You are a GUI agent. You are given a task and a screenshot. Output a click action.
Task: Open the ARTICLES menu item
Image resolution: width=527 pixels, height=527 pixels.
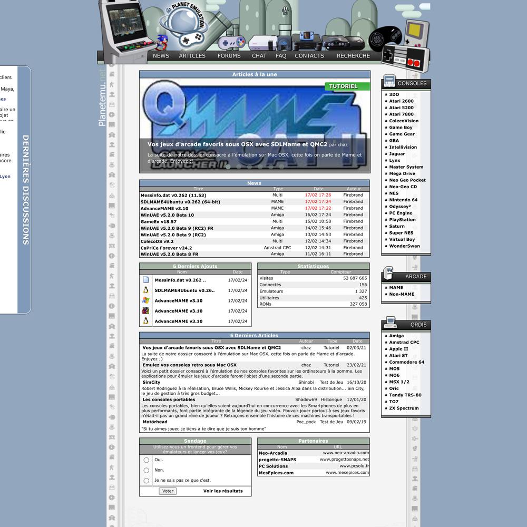(x=192, y=56)
